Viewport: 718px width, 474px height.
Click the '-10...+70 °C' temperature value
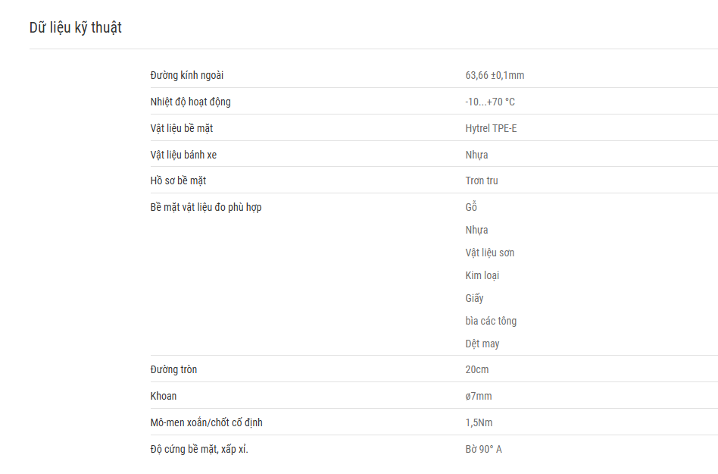tap(490, 102)
